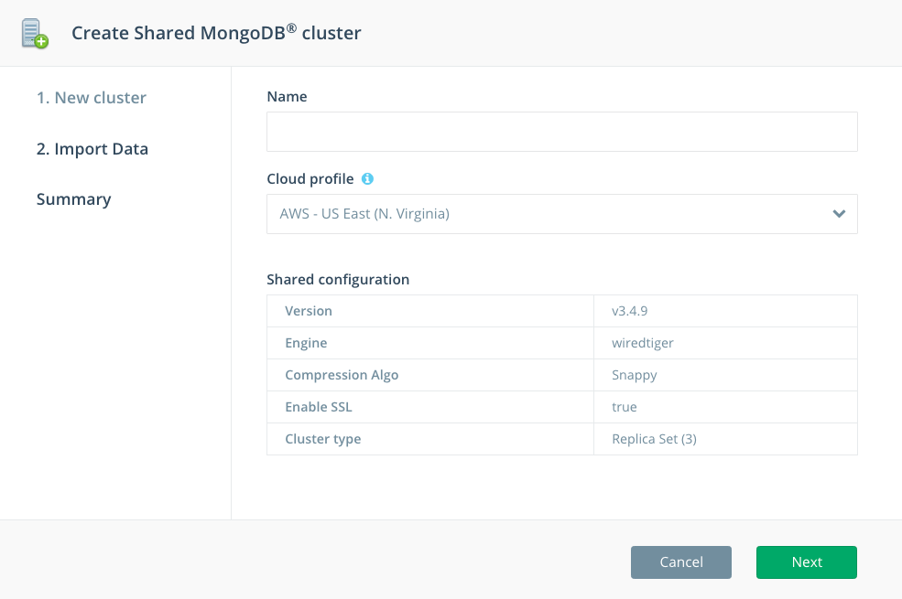Click the Name input field
This screenshot has width=902, height=599.
[x=562, y=132]
